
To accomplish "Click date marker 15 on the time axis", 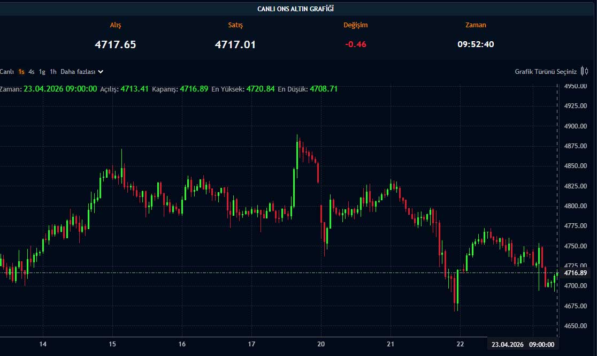I will [x=112, y=344].
